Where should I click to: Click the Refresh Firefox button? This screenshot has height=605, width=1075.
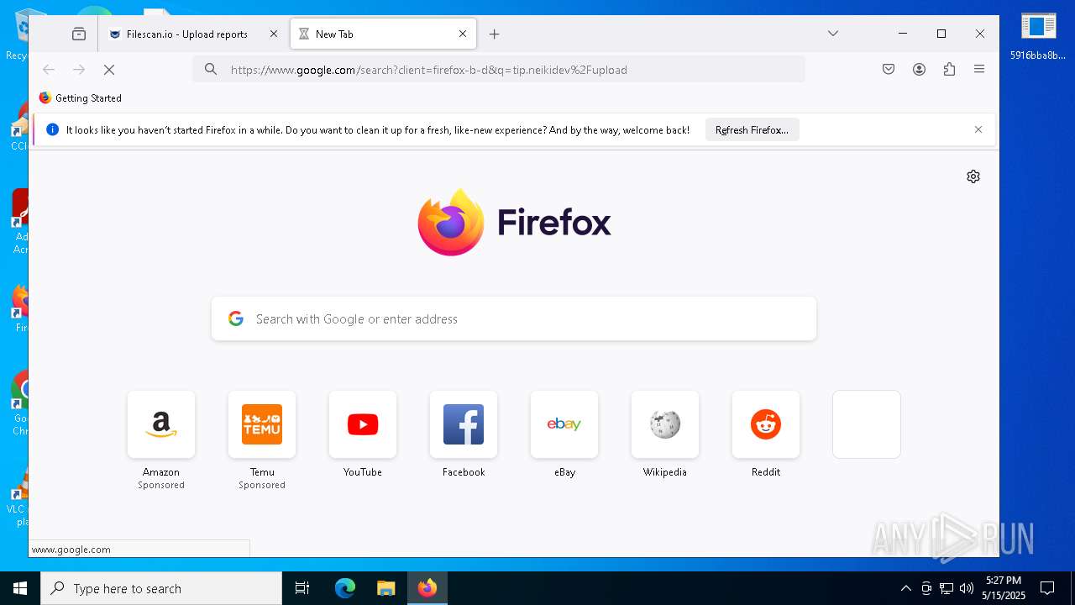click(752, 130)
